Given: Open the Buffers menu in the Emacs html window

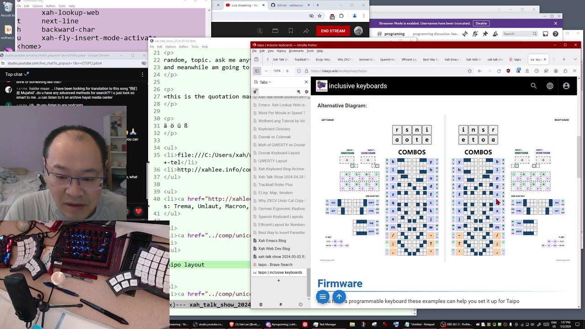Looking at the screenshot, I should coord(184,47).
